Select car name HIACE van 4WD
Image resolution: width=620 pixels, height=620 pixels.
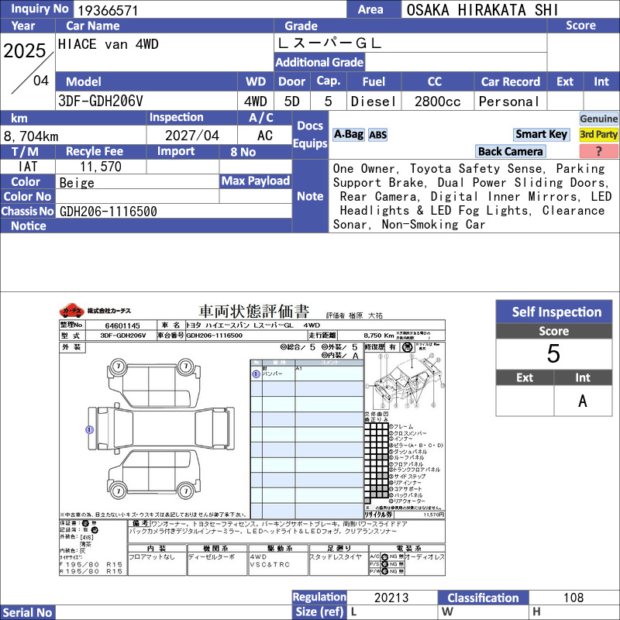108,44
